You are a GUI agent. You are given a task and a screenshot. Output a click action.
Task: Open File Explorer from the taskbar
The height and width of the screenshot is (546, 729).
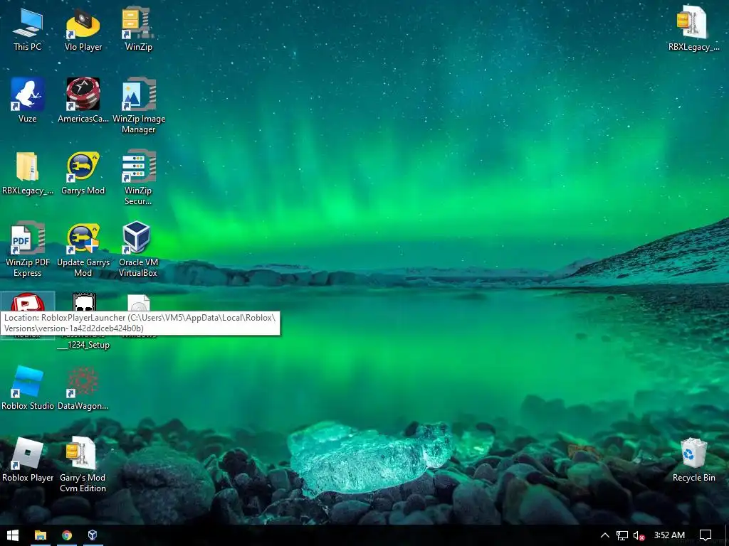(x=41, y=535)
